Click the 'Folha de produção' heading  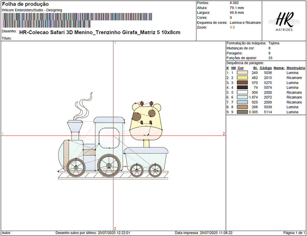25,4
